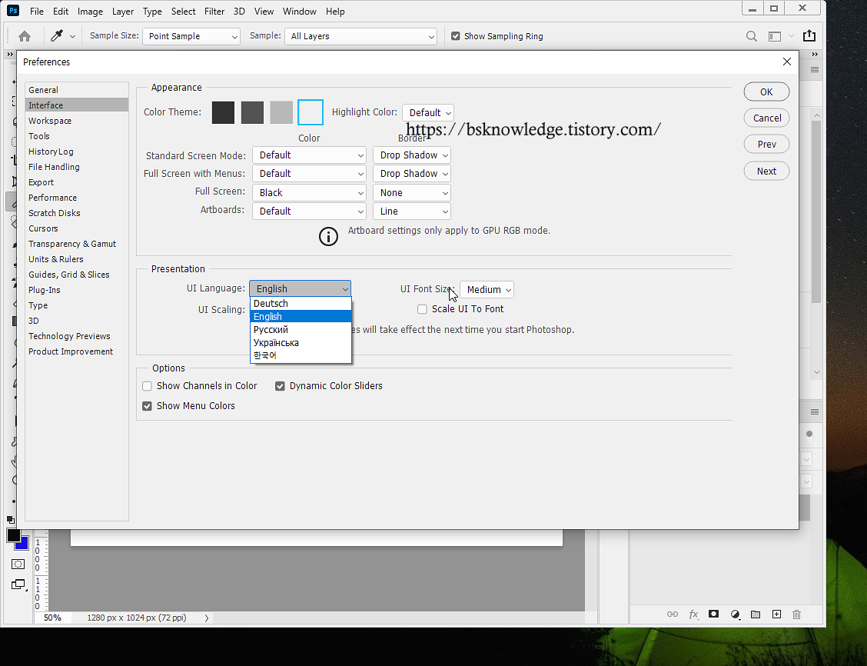This screenshot has width=867, height=666.
Task: Click the status bar arrow after document size
Action: tap(207, 618)
